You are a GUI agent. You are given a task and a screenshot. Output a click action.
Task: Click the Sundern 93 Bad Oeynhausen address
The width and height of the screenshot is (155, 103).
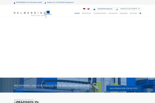point(60,2)
